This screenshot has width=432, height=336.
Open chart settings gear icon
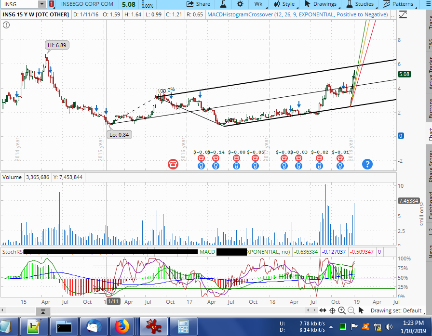click(241, 4)
